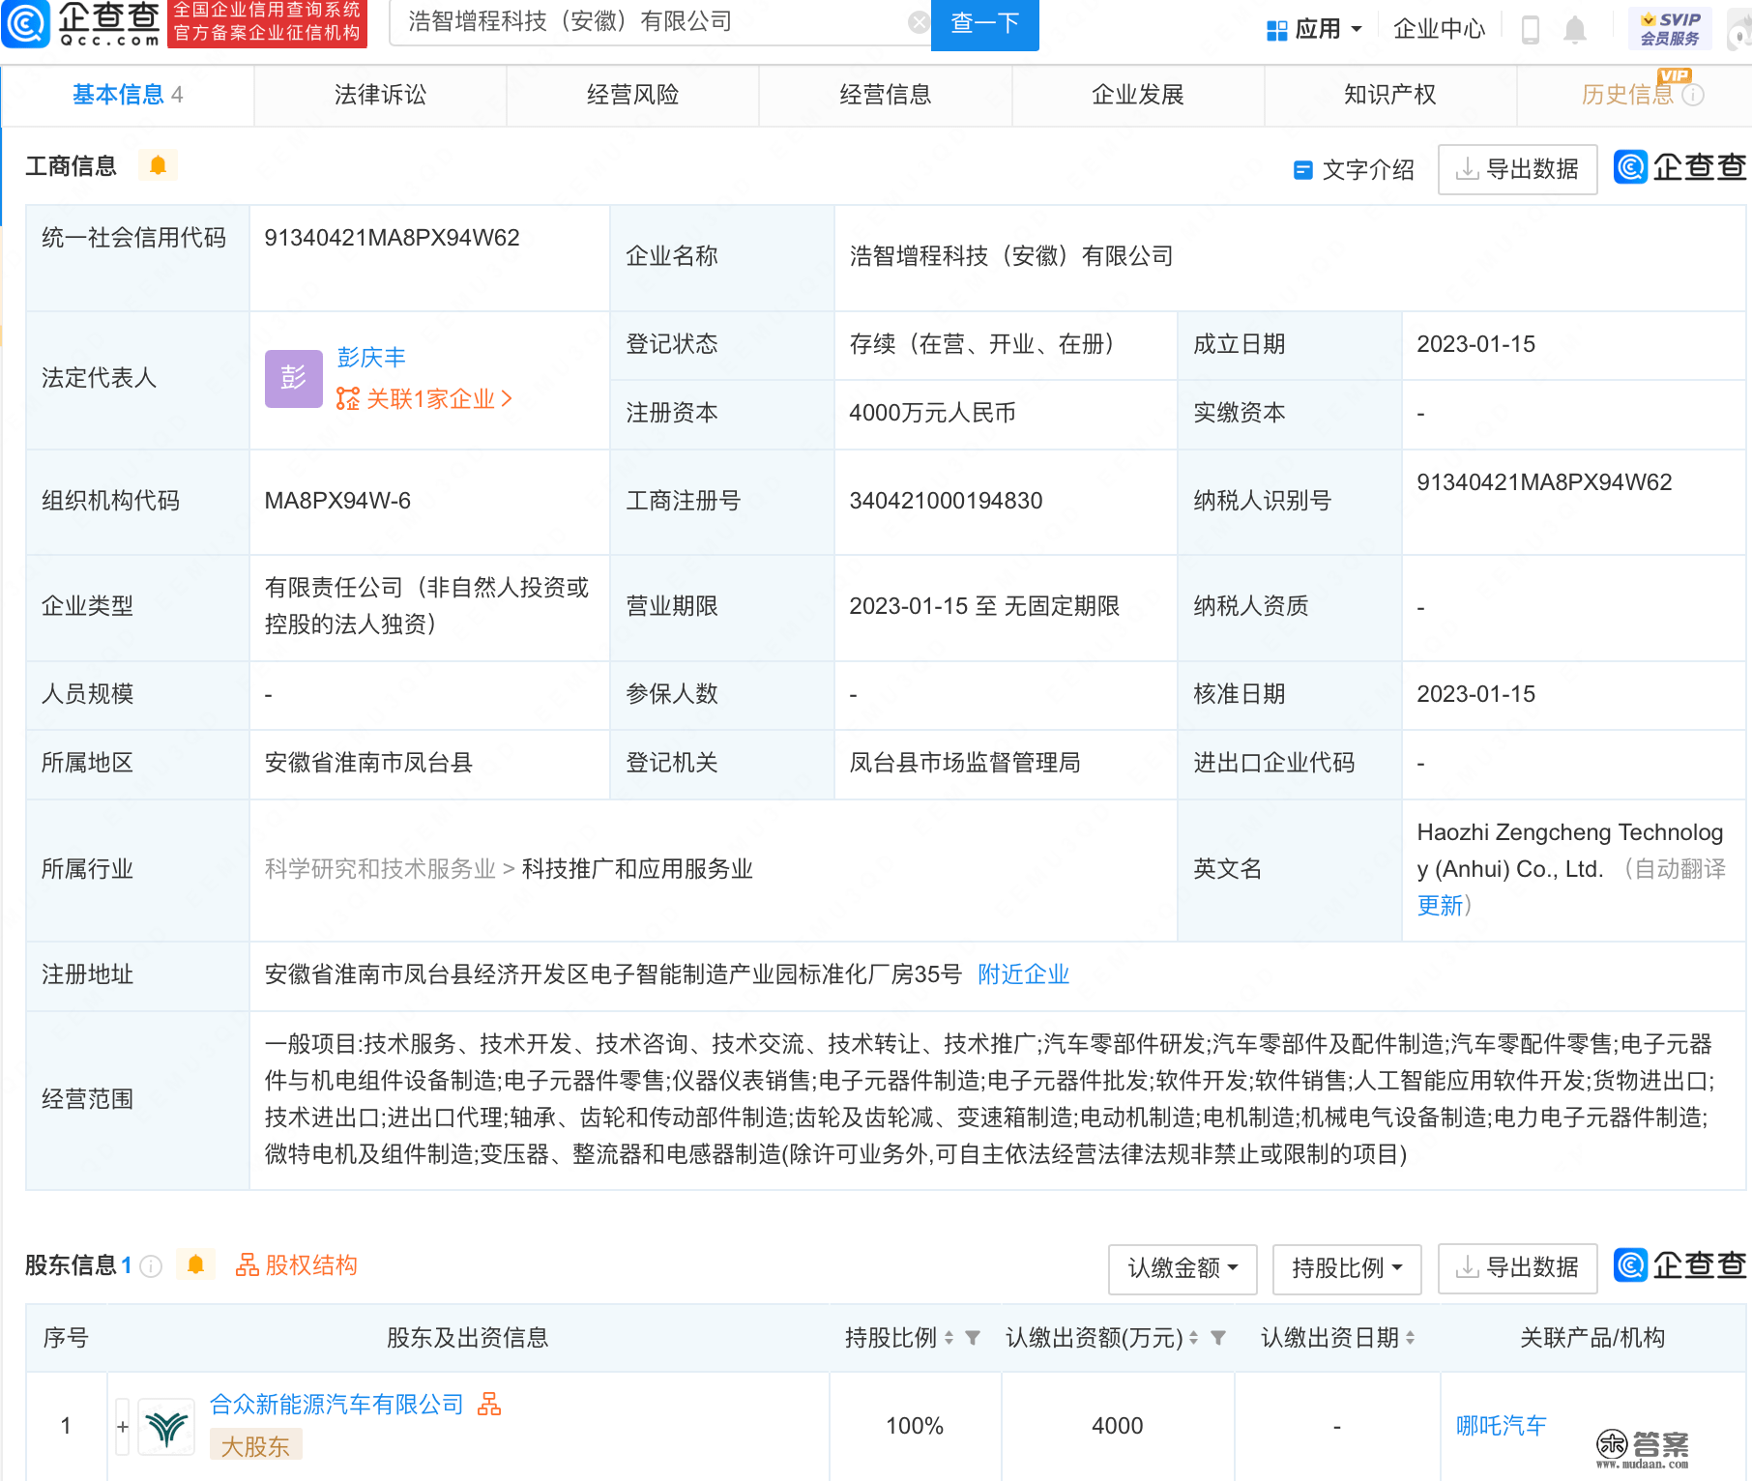Click 导出数据 in 股东信息 section

click(1517, 1268)
